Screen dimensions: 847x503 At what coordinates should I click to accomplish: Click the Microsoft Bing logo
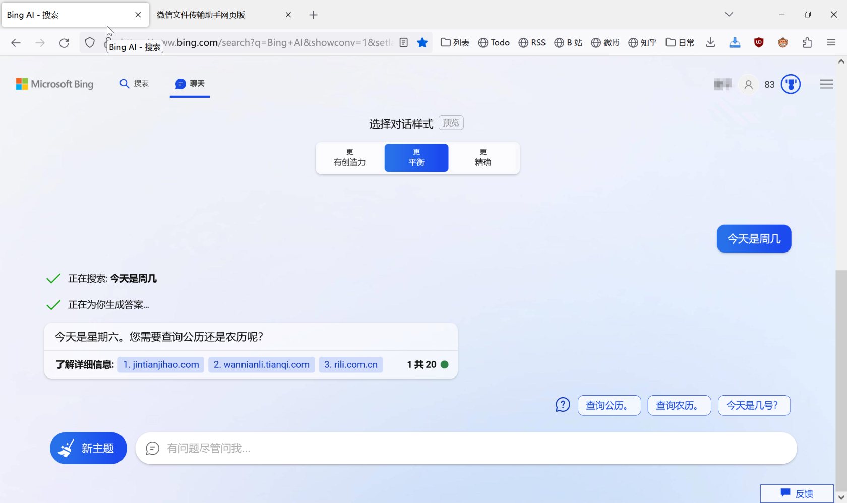pos(54,84)
